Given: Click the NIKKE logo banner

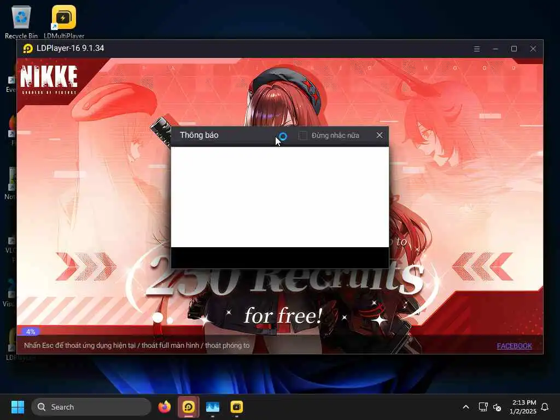Looking at the screenshot, I should [49, 80].
